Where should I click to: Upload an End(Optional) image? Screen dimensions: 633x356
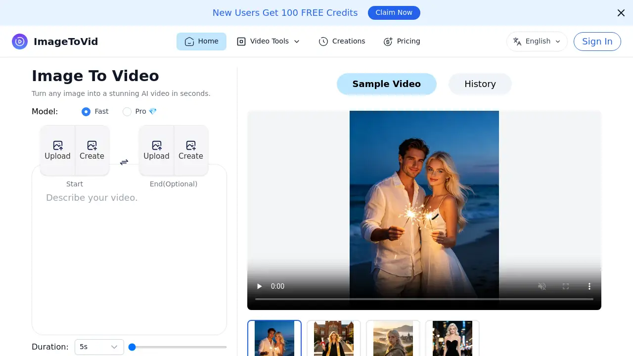click(157, 150)
